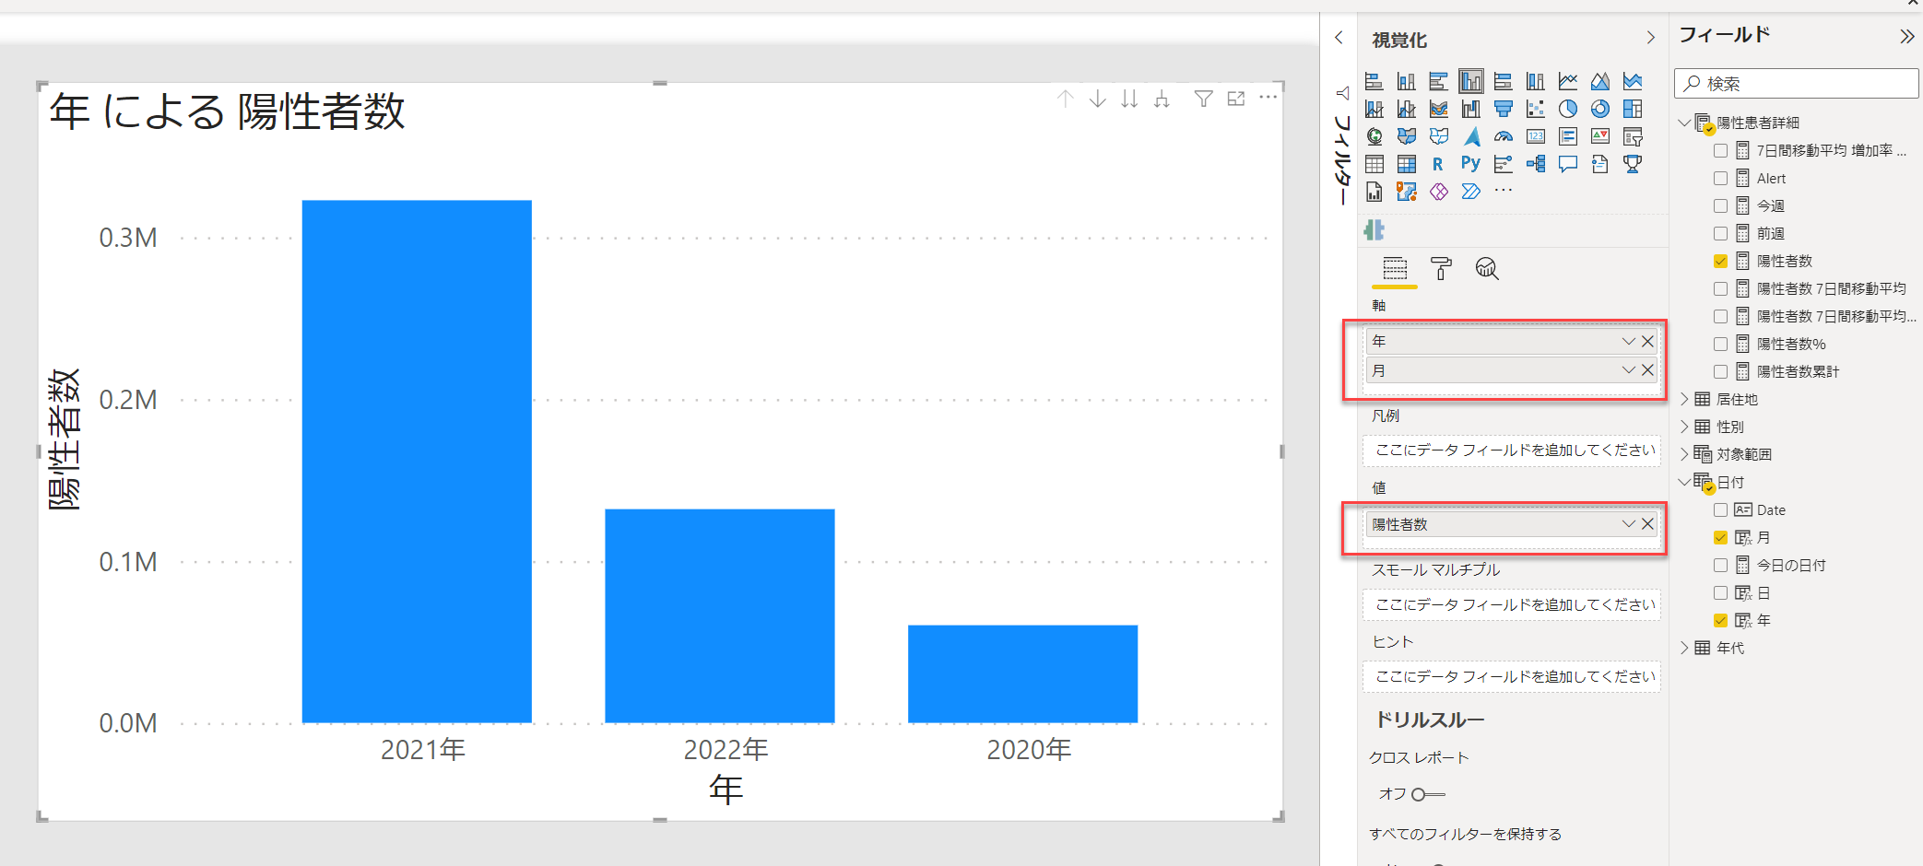This screenshot has height=866, width=1923.
Task: Choose the slicer visual
Action: (1633, 136)
